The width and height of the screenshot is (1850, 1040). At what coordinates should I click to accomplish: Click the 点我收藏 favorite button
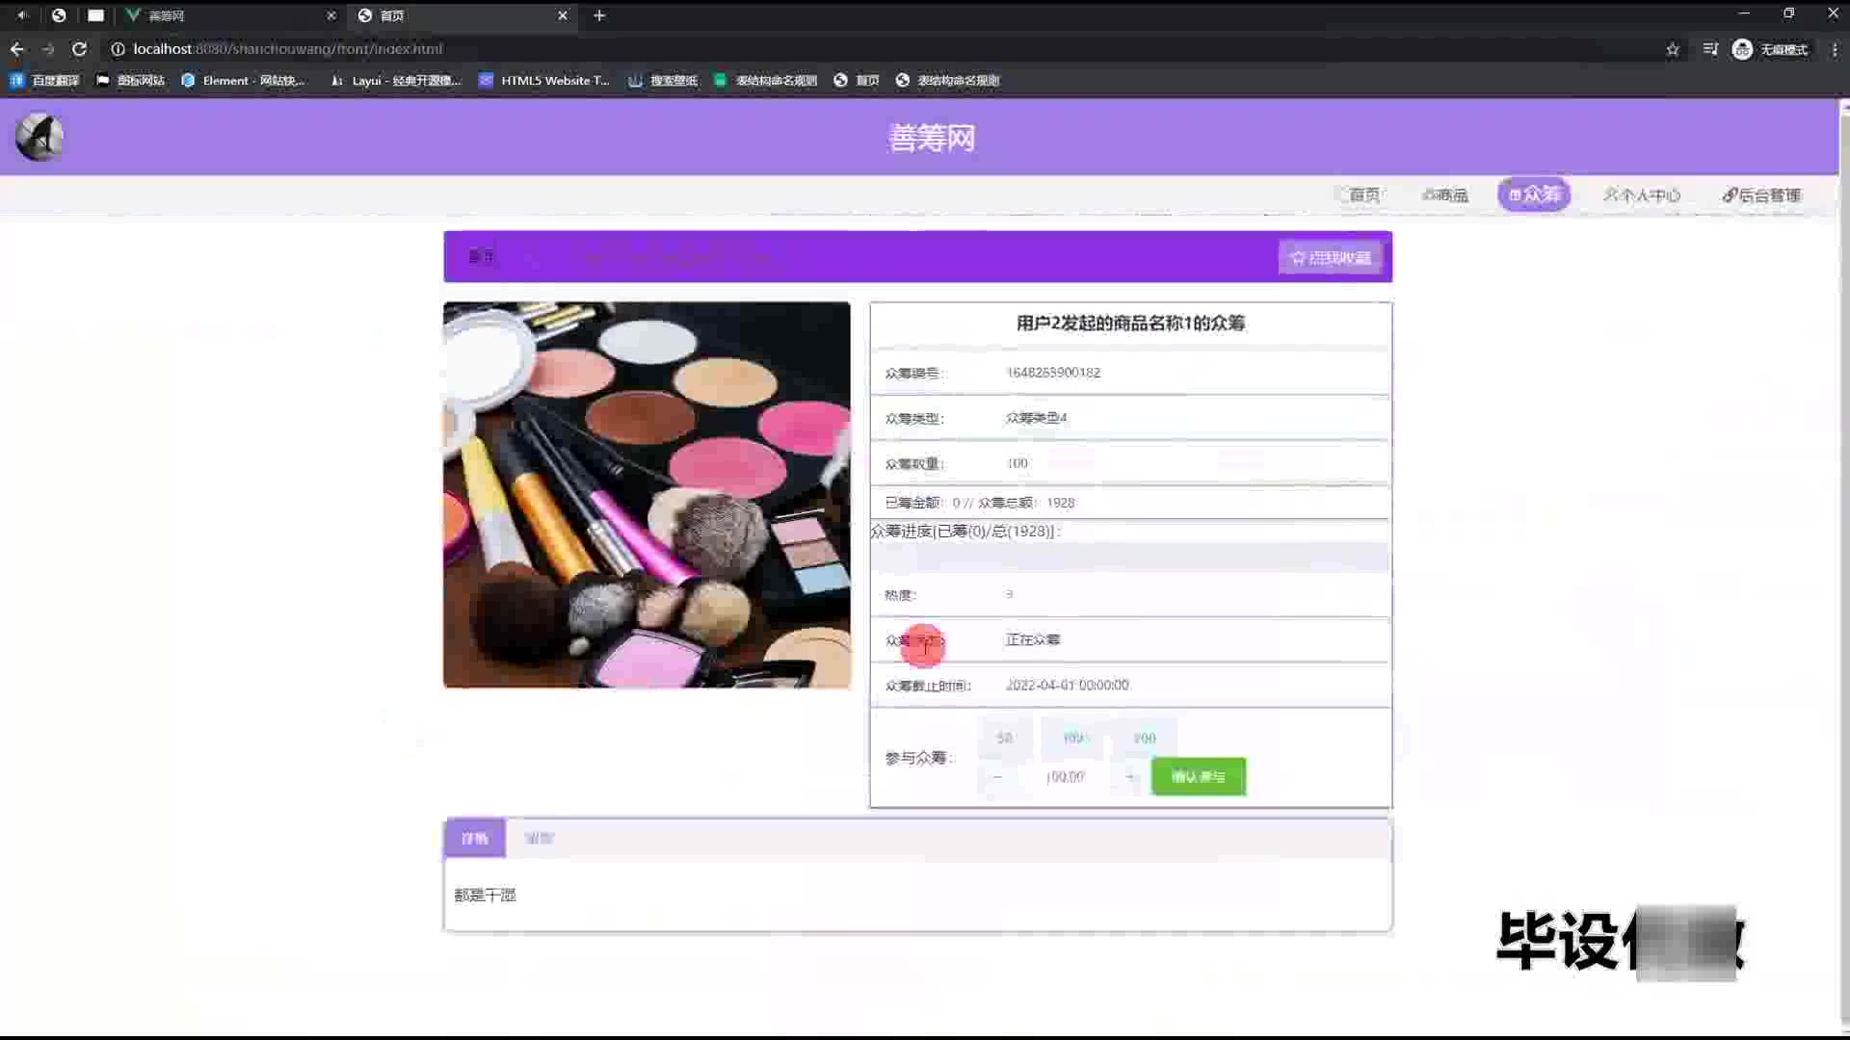(x=1330, y=257)
